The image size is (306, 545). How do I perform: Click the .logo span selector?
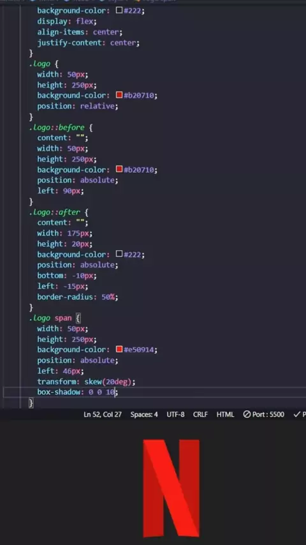50,318
